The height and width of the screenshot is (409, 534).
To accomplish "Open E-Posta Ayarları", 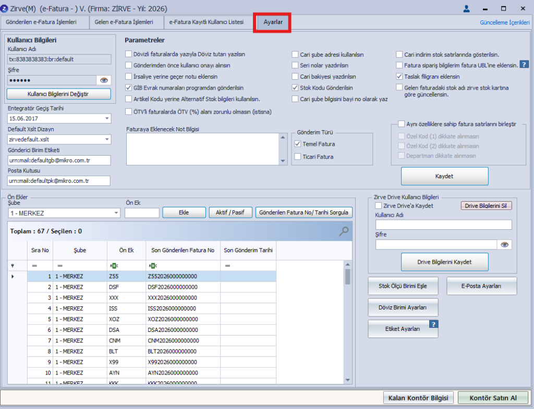I will pos(481,286).
